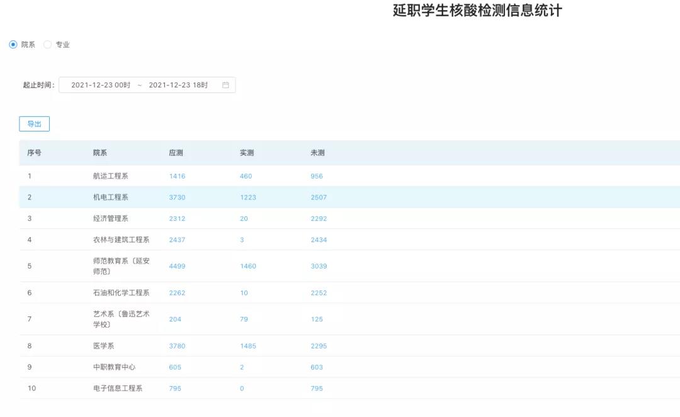The width and height of the screenshot is (680, 417).
Task: Open 未测 value 603 for 中职教育中心
Action: coord(317,367)
